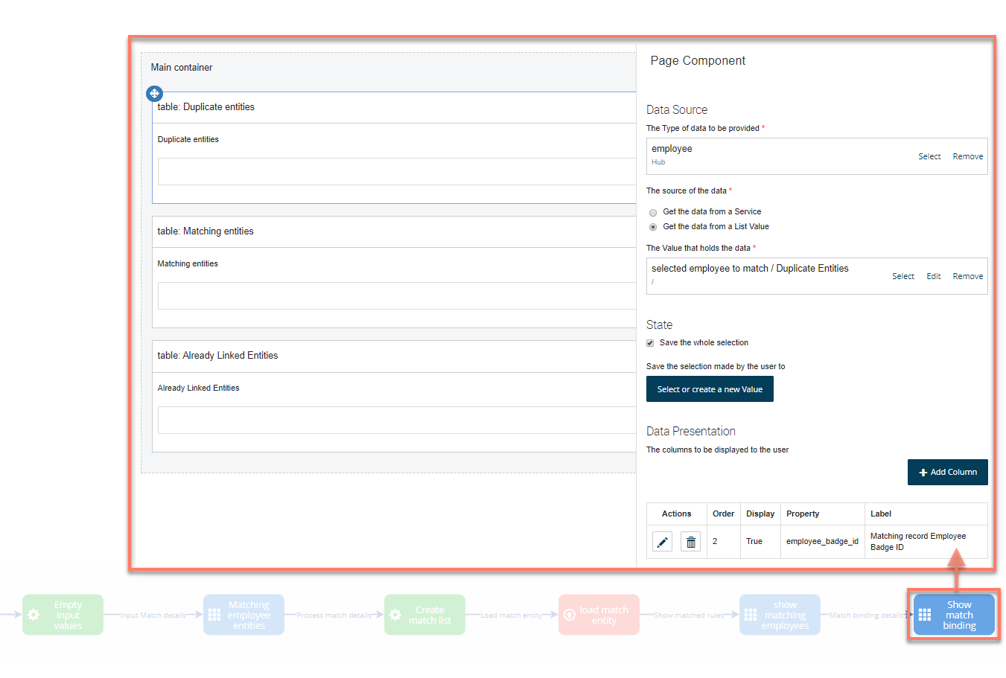
Task: Click the load match entity node
Action: tap(599, 615)
